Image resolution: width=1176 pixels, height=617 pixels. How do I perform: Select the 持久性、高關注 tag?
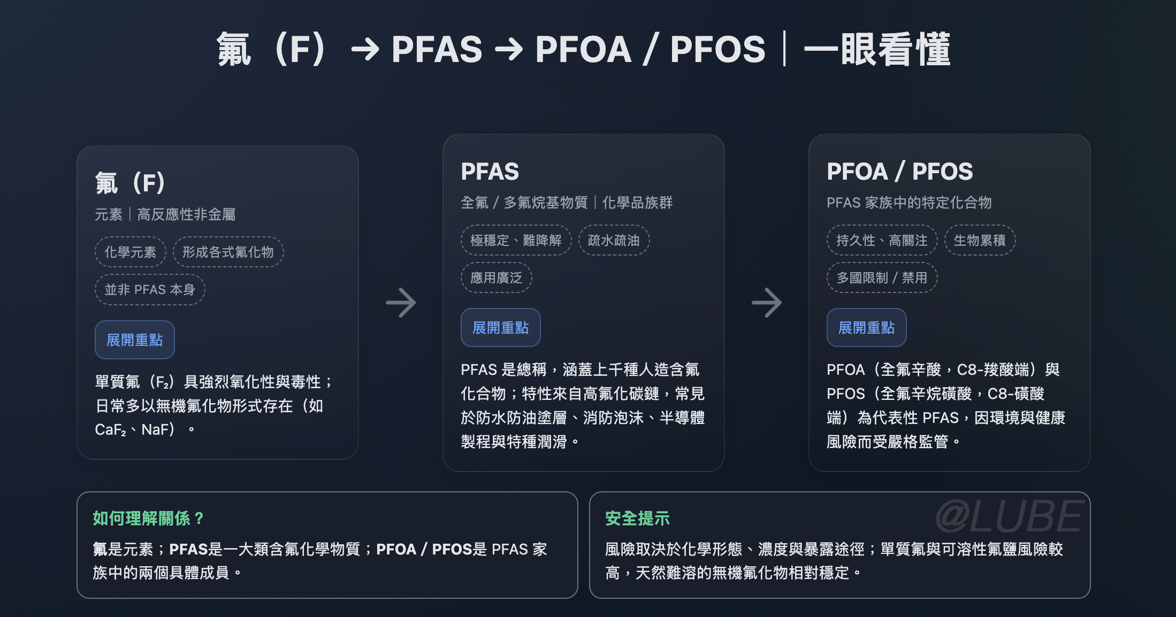(x=882, y=240)
